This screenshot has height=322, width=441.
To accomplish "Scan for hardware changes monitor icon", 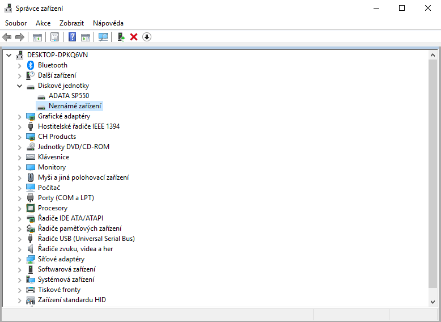I will 103,37.
